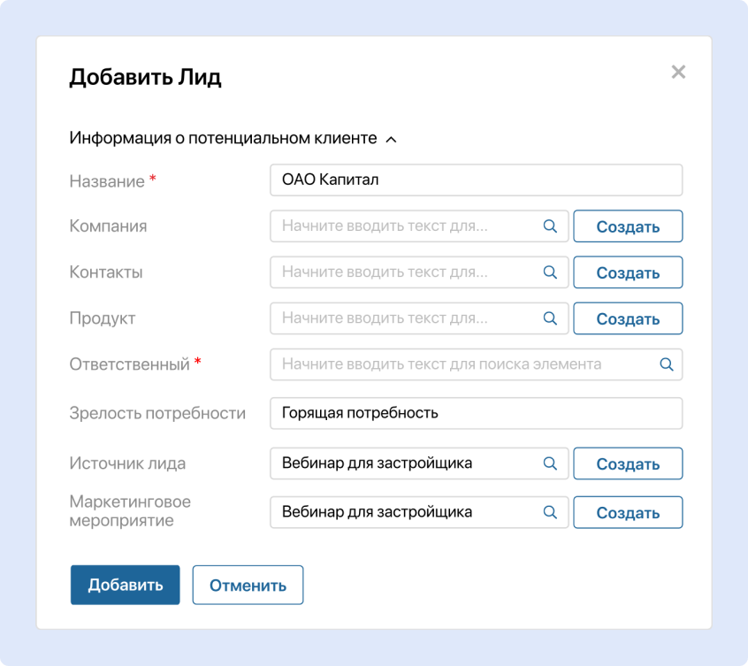This screenshot has width=748, height=666.
Task: Click Создать next to Контакты
Action: (x=628, y=272)
